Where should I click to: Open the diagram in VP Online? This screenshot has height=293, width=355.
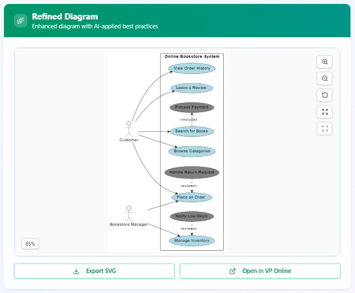coord(260,271)
